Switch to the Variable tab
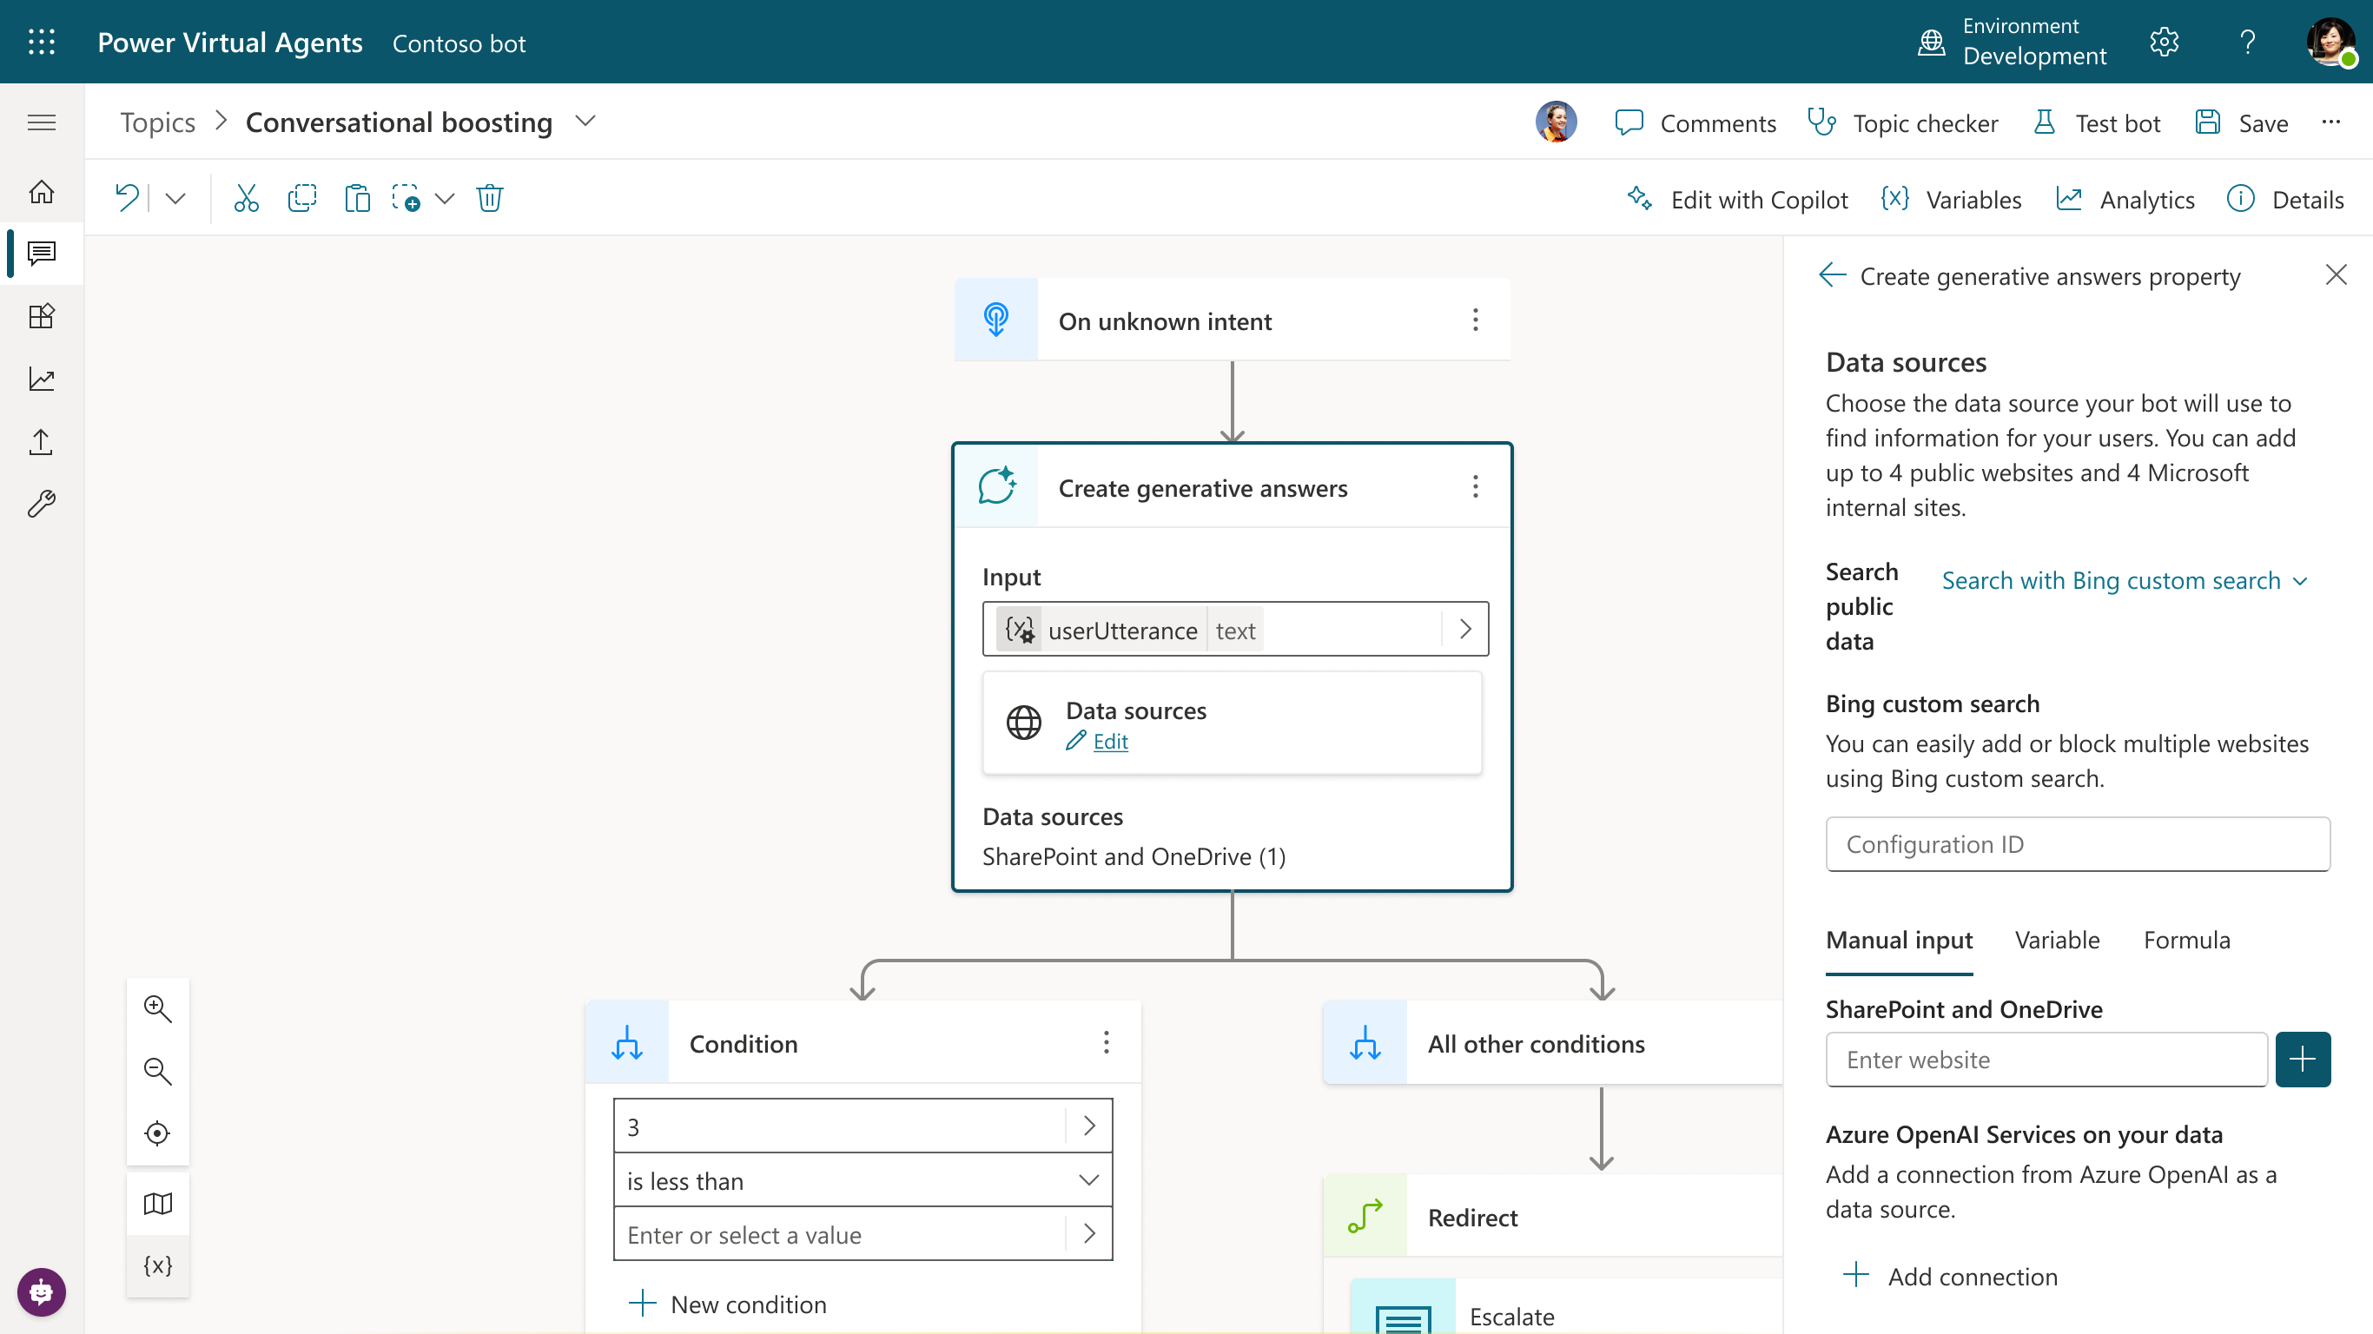The width and height of the screenshot is (2373, 1334). [2056, 940]
